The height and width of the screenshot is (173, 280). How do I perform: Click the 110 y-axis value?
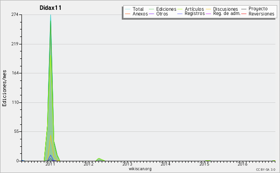pyautogui.click(x=15, y=102)
